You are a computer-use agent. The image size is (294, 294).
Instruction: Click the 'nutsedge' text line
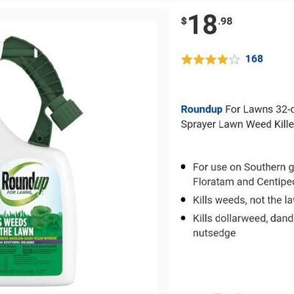(x=215, y=233)
